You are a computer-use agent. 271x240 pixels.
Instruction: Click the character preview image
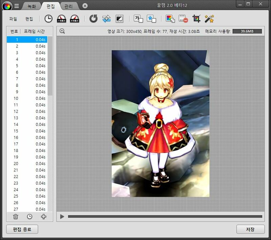coord(161,123)
